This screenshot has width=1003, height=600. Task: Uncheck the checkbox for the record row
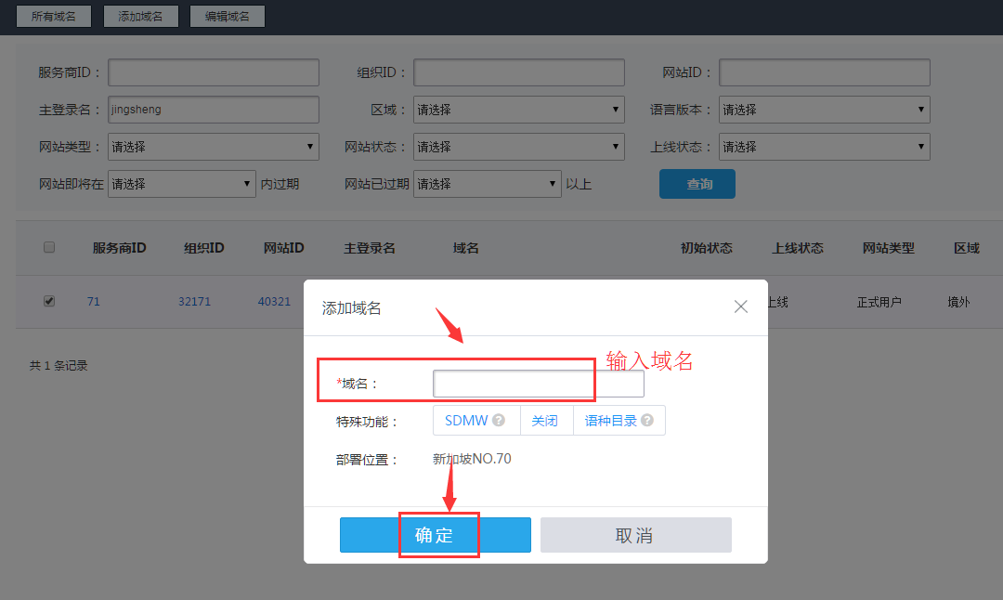tap(48, 301)
